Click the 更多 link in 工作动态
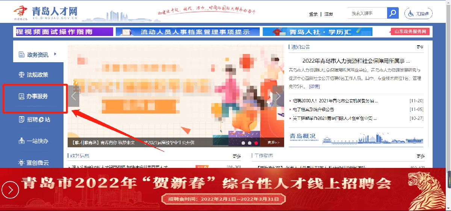 coord(420,156)
